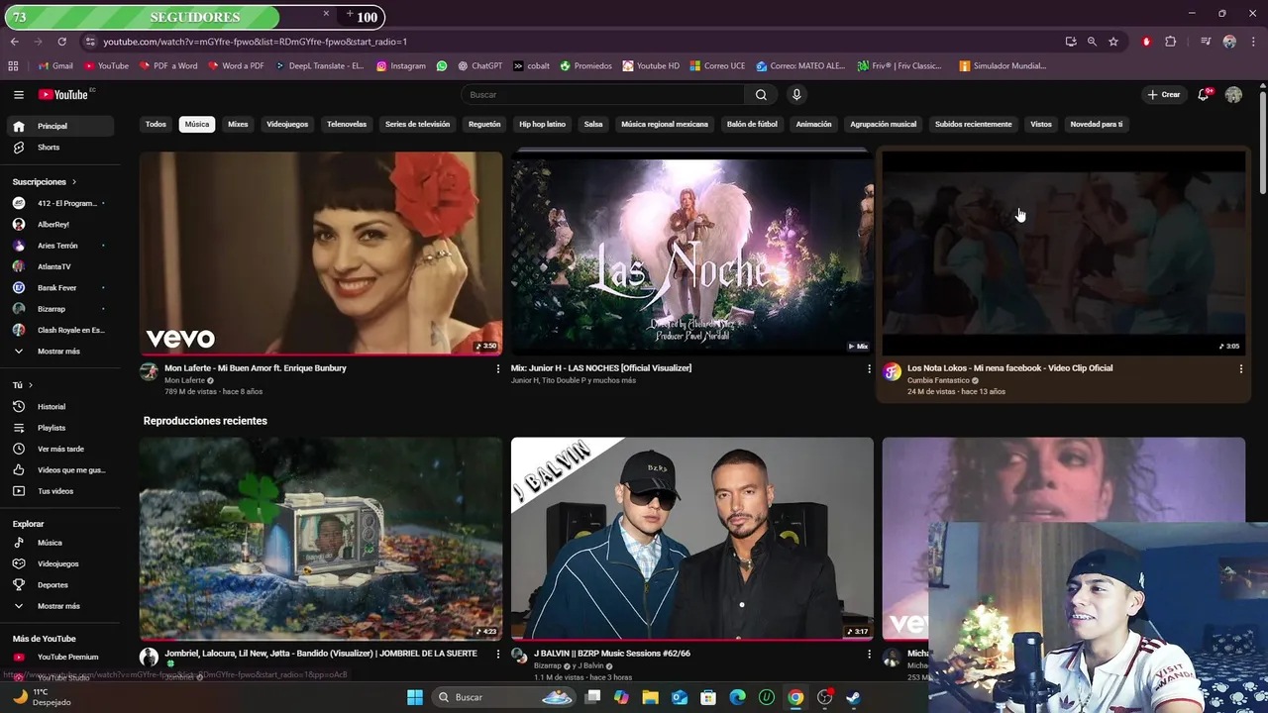
Task: Open the Gmail bookmark
Action: click(x=55, y=66)
